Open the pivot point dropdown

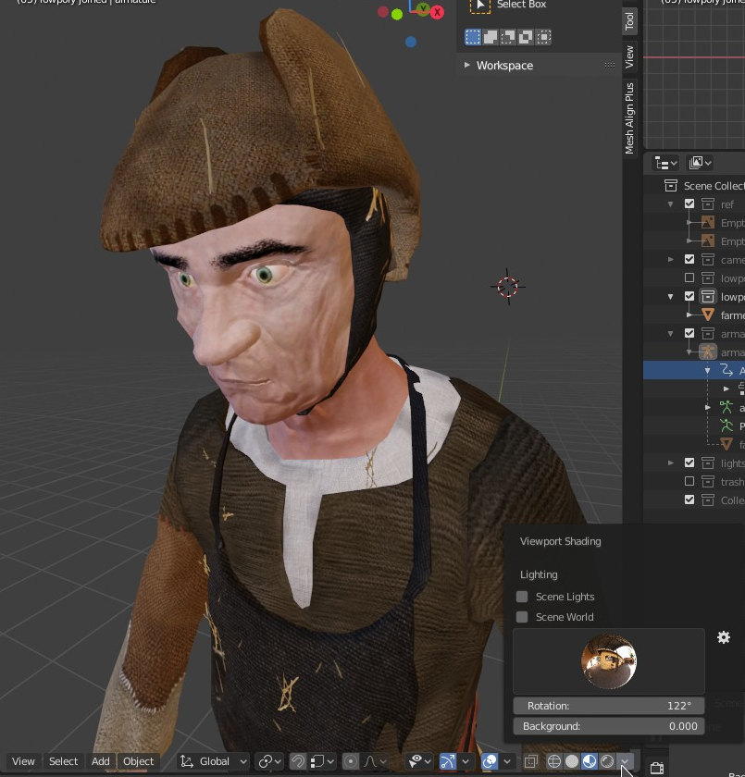(269, 761)
